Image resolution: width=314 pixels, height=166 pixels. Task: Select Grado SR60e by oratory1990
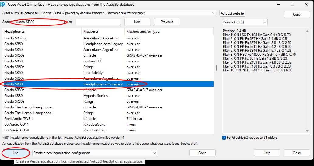coord(108,61)
